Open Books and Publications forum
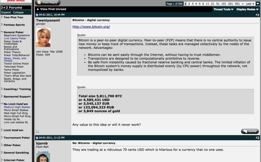Image resolution: width=261 pixels, height=162 pixels. coord(11,48)
